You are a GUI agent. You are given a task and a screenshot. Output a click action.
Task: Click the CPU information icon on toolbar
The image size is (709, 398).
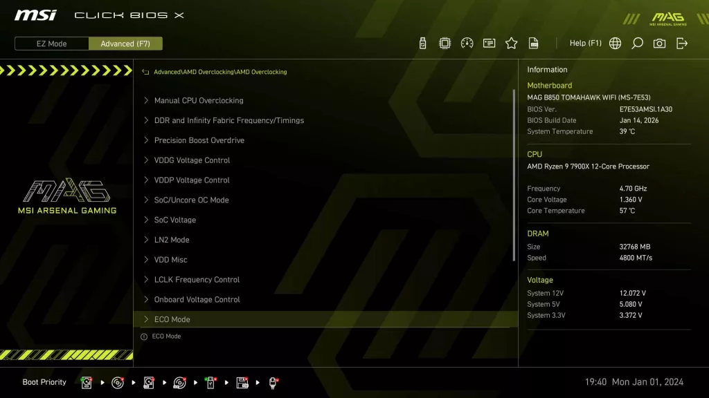[445, 43]
